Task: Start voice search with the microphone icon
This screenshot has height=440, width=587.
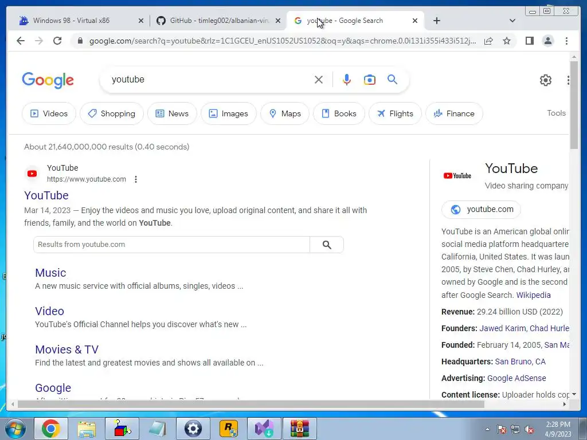Action: pyautogui.click(x=347, y=80)
